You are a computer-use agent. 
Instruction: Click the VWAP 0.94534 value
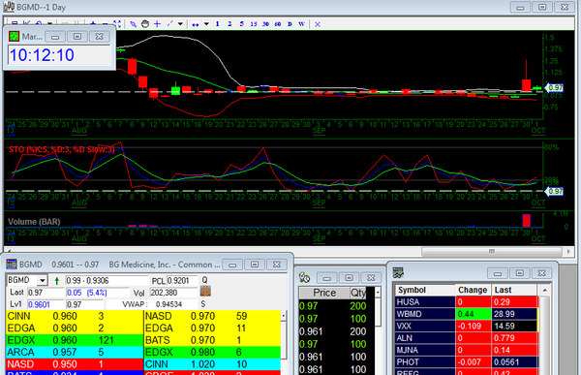coord(168,304)
